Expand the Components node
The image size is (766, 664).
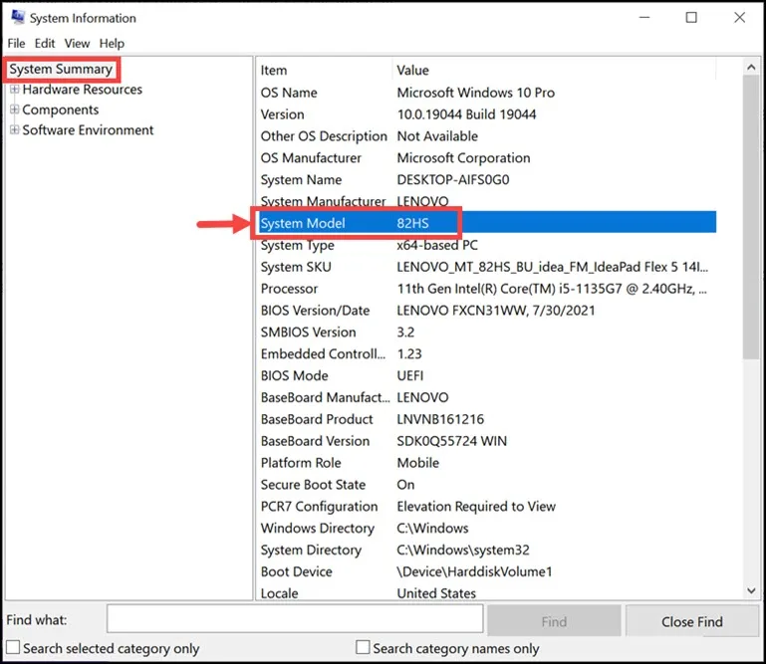pos(15,110)
